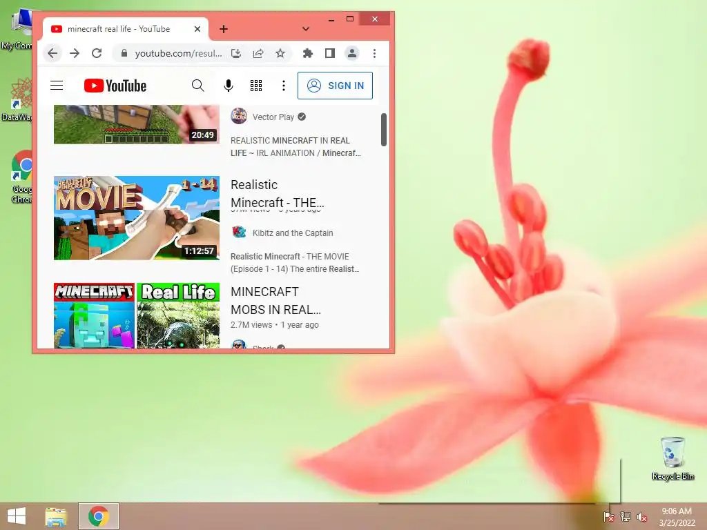
Task: Open the Action Center flag tray icon
Action: 609,516
